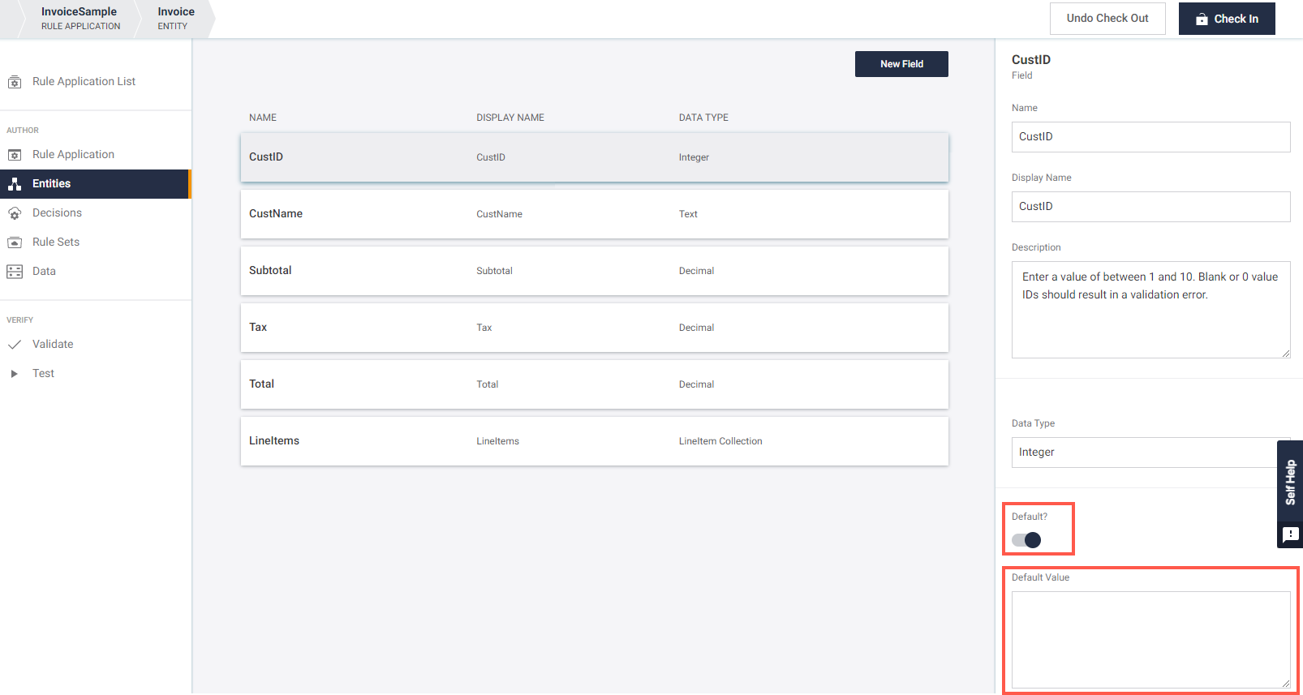Click the Display Name input field

click(1150, 207)
